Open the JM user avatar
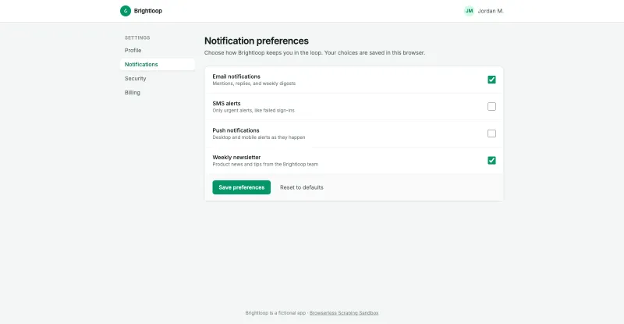 pyautogui.click(x=470, y=11)
